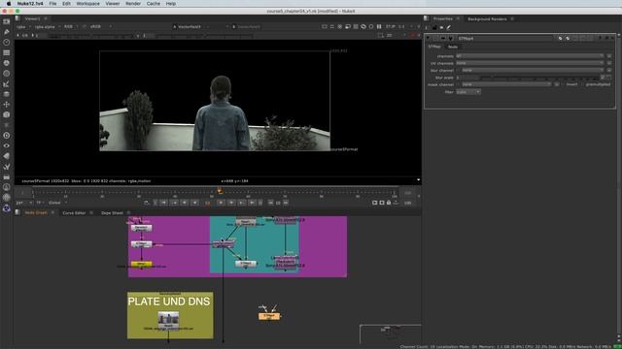Open the blur channel dropdown
This screenshot has width=622, height=349.
[533, 70]
